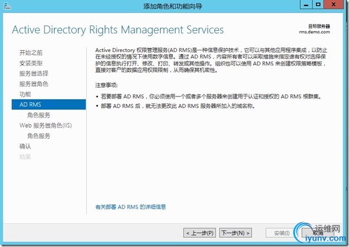Go to the 确认 step
This screenshot has width=349, height=247.
pos(25,146)
